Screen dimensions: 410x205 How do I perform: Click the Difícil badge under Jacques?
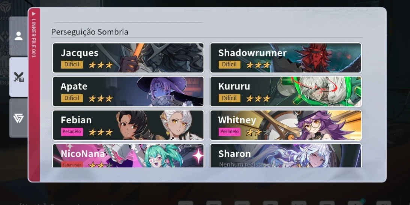pyautogui.click(x=72, y=64)
